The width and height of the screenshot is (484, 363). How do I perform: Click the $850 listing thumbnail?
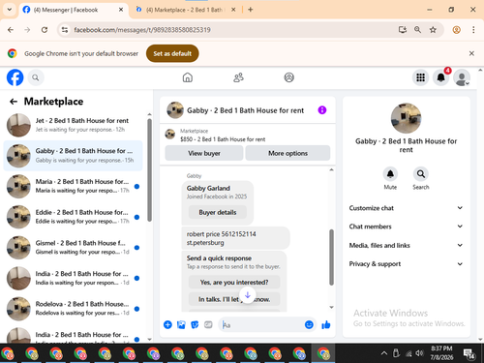pyautogui.click(x=170, y=134)
